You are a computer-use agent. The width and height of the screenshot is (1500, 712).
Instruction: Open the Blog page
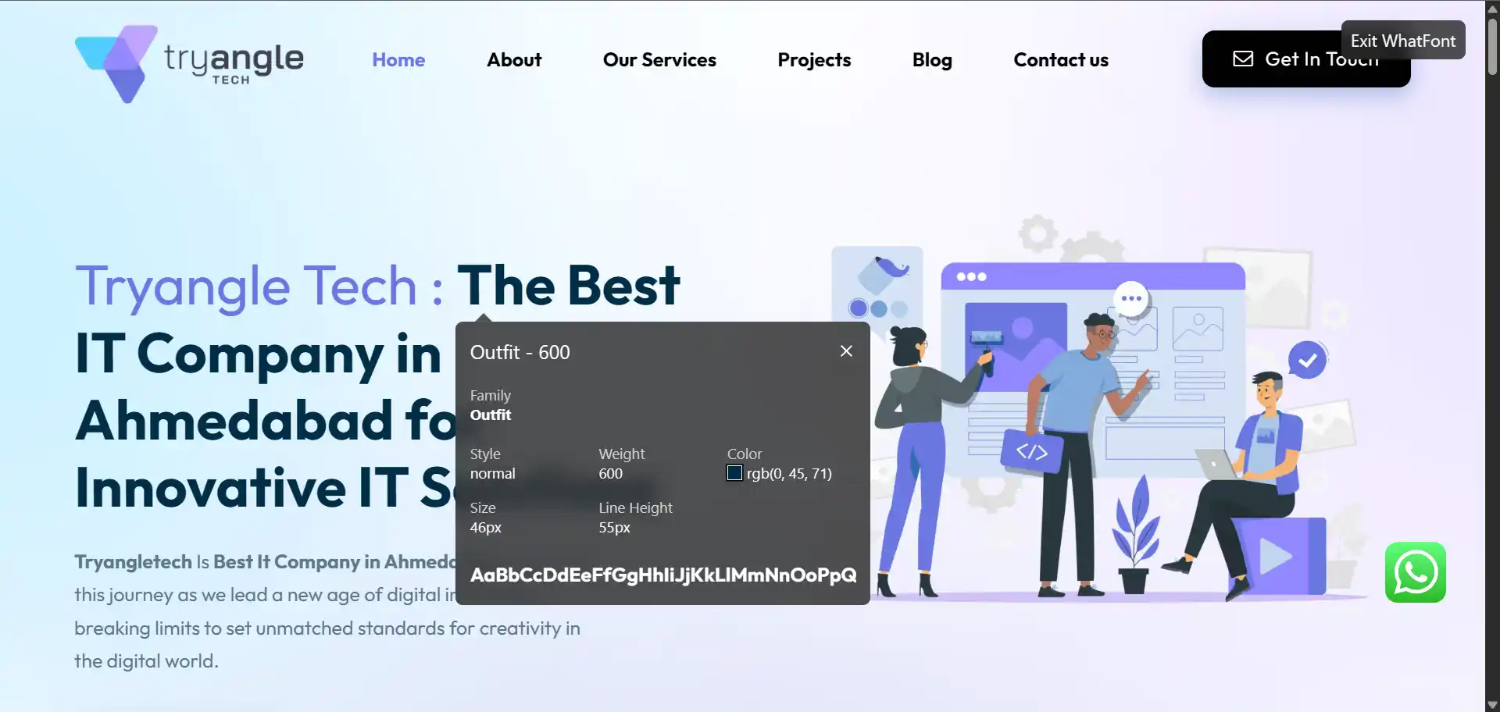pos(932,60)
